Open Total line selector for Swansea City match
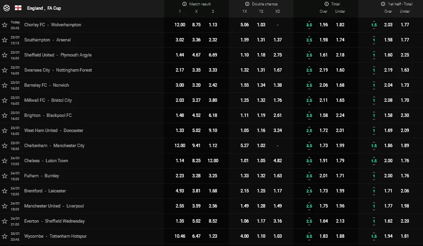Viewport: 423px width, 246px height. [x=309, y=70]
